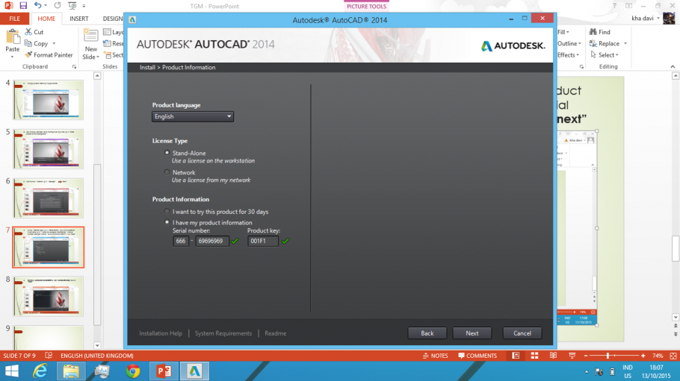The image size is (680, 381).
Task: Open PowerPoint DESIGN tab
Action: [112, 19]
